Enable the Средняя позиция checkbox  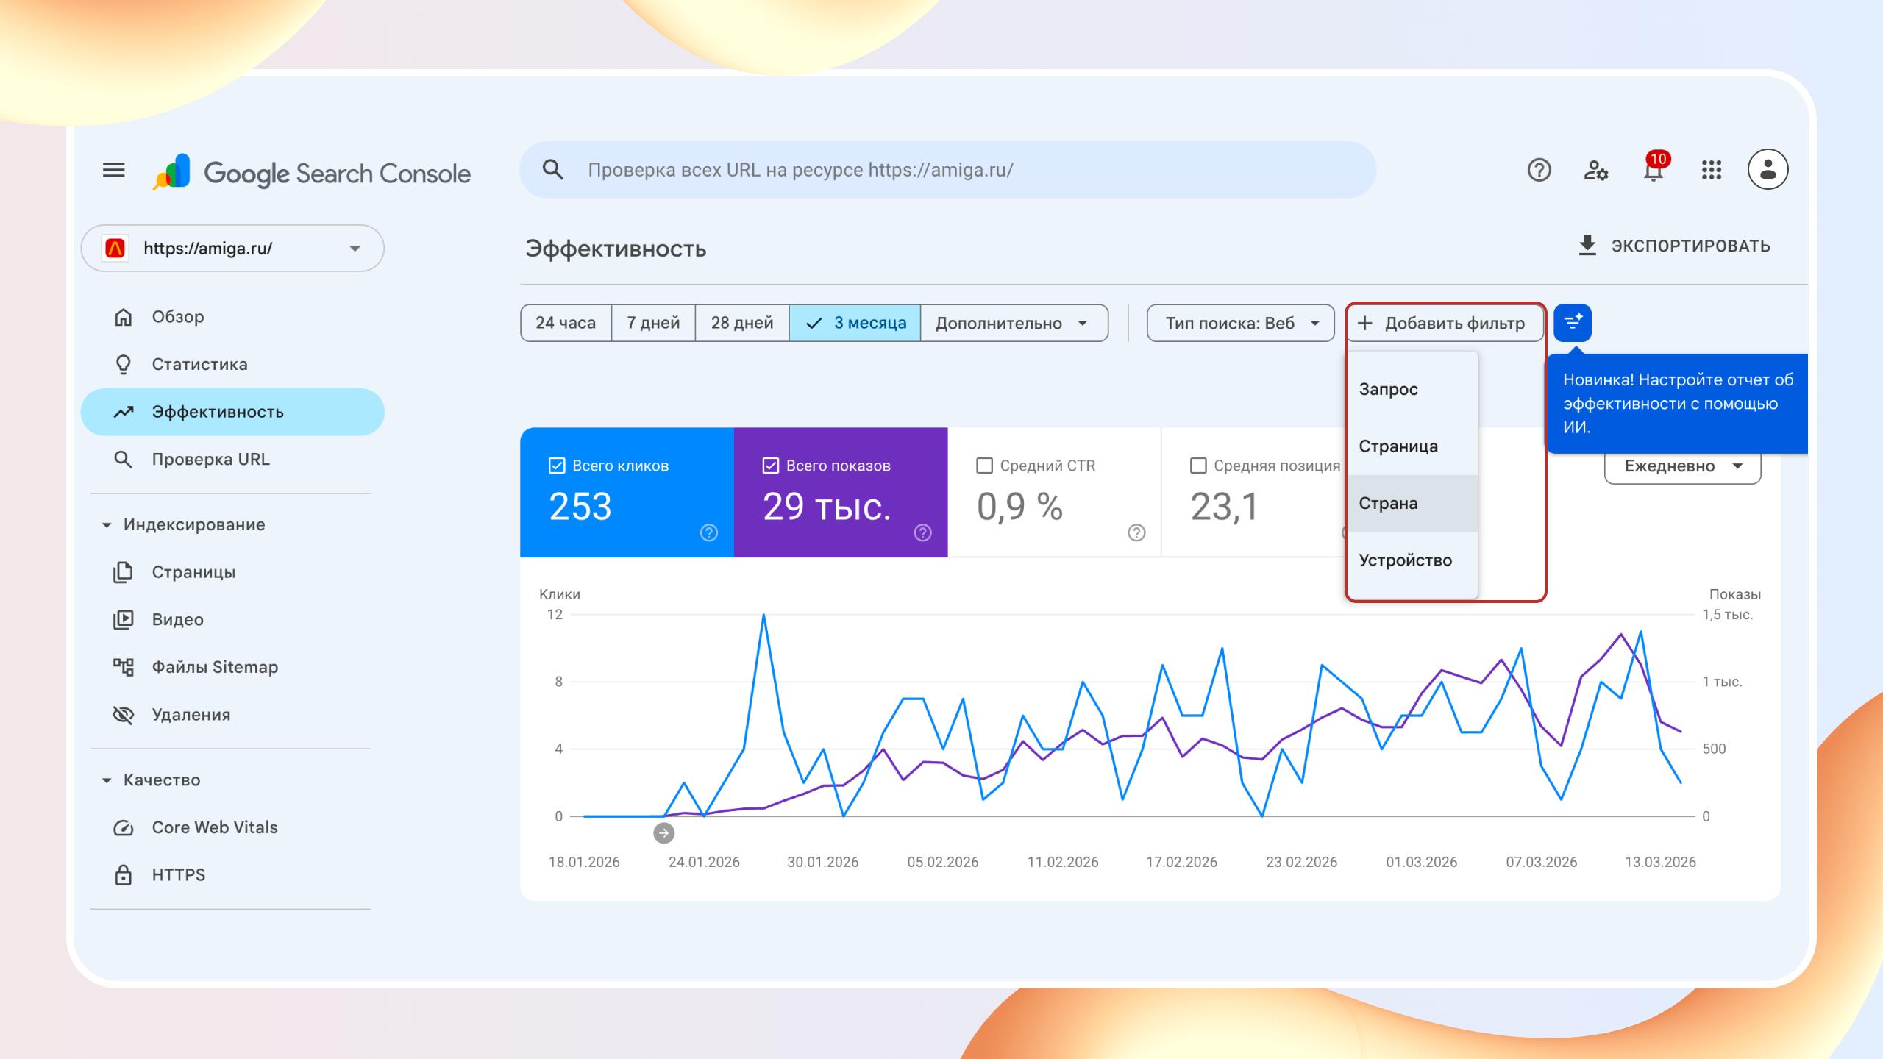(1198, 466)
